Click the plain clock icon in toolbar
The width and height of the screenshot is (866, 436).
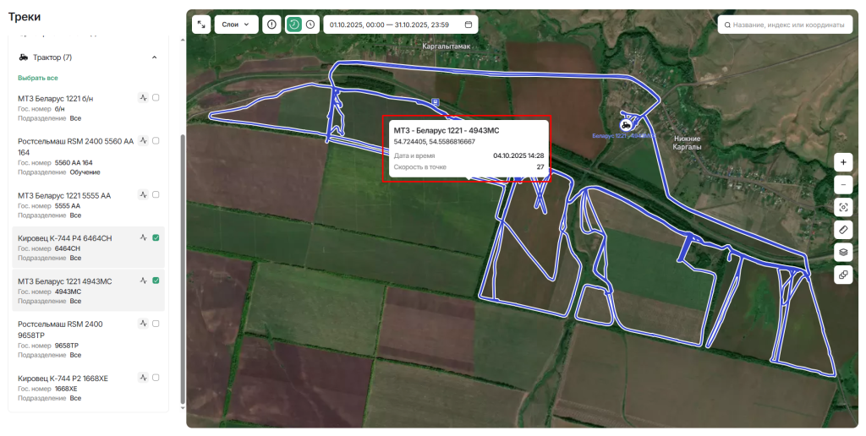click(310, 25)
